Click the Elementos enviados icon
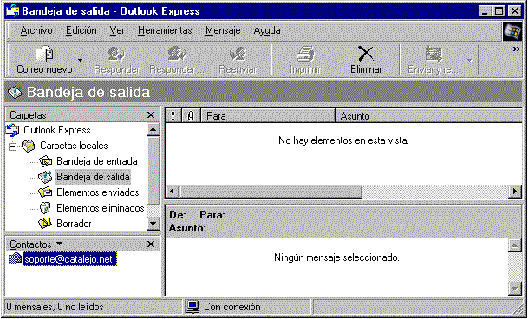Image resolution: width=528 pixels, height=319 pixels. [45, 192]
